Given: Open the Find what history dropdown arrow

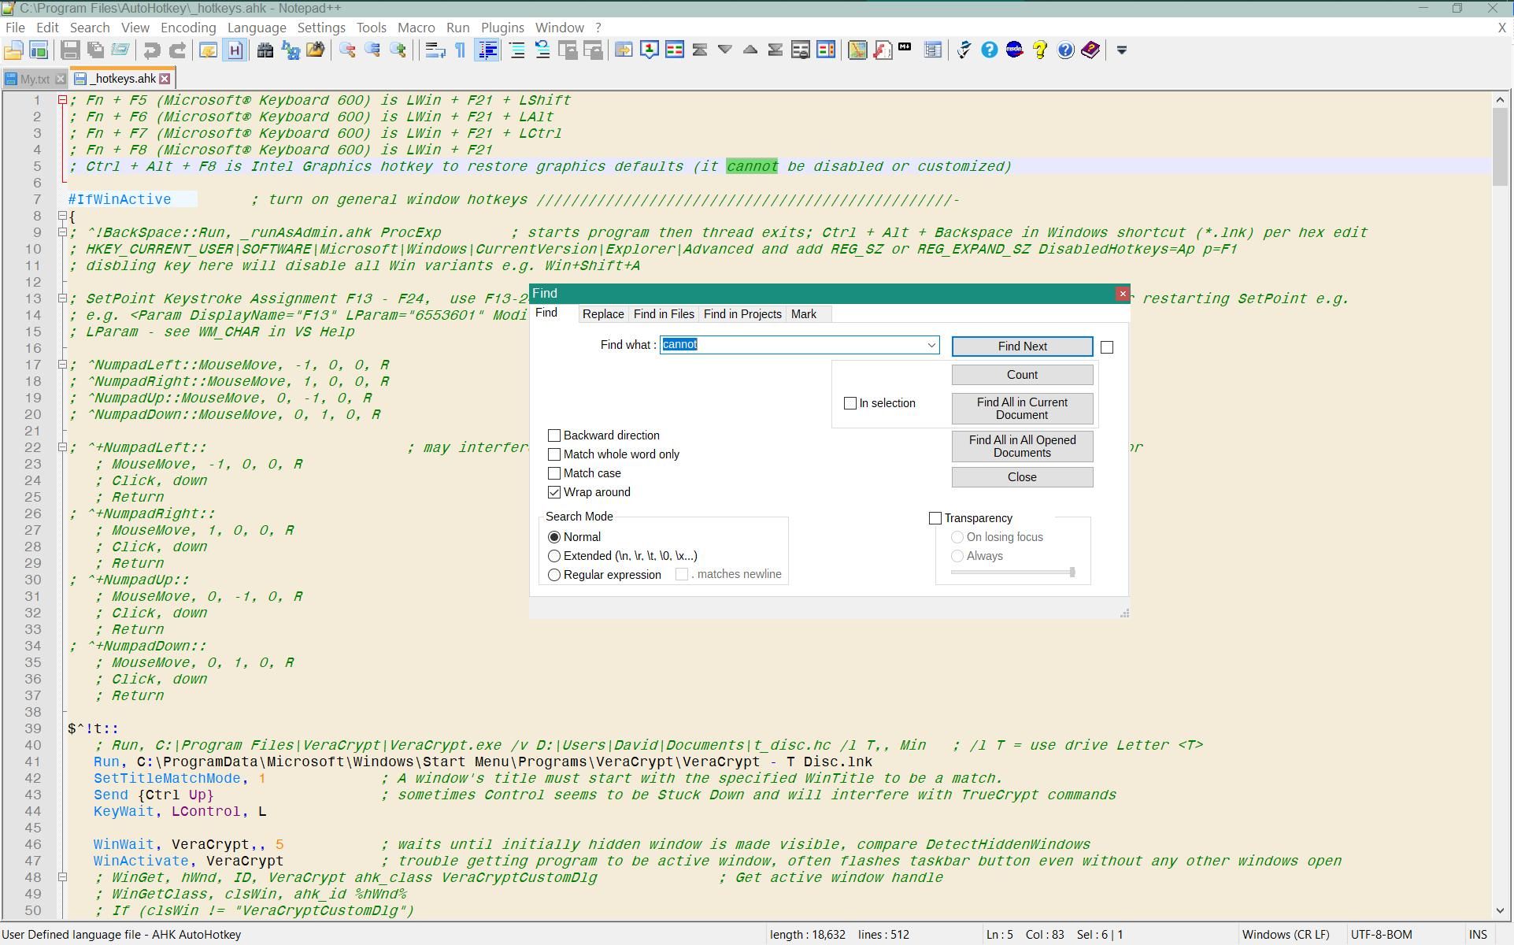Looking at the screenshot, I should pyautogui.click(x=931, y=345).
